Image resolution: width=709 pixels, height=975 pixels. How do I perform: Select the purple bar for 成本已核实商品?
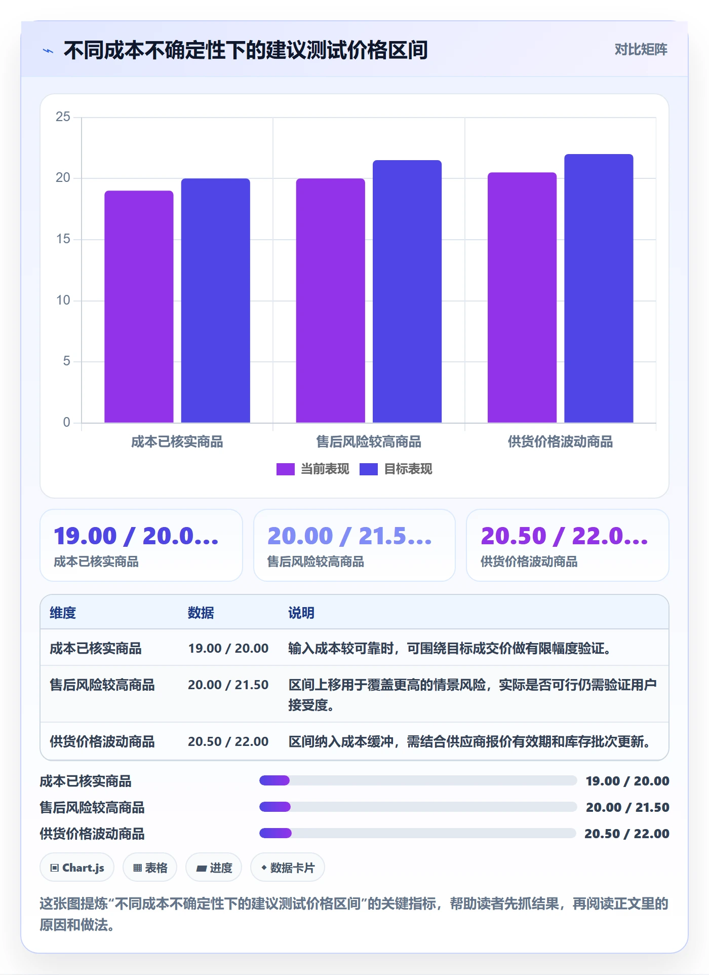[x=139, y=307]
